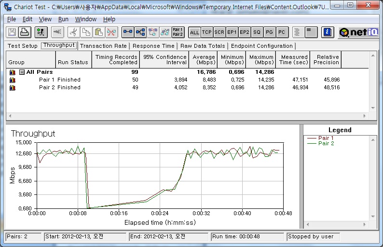Open the Run menu
This screenshot has height=247, width=383.
(63, 19)
